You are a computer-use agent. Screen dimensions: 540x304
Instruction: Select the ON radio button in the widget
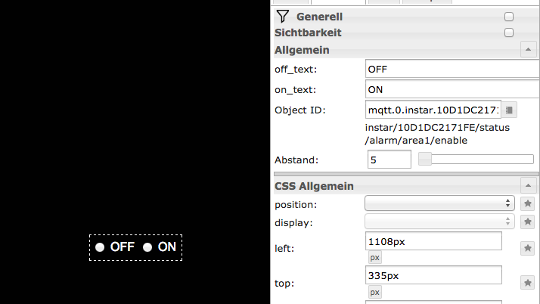(x=147, y=247)
